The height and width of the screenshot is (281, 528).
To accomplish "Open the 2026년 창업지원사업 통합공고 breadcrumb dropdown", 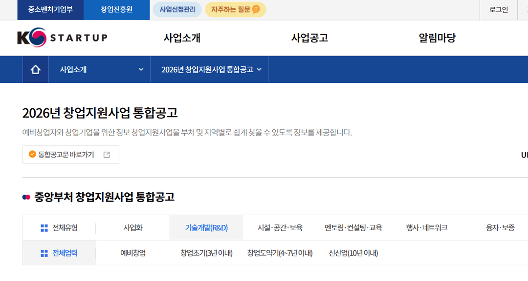I will pos(209,70).
